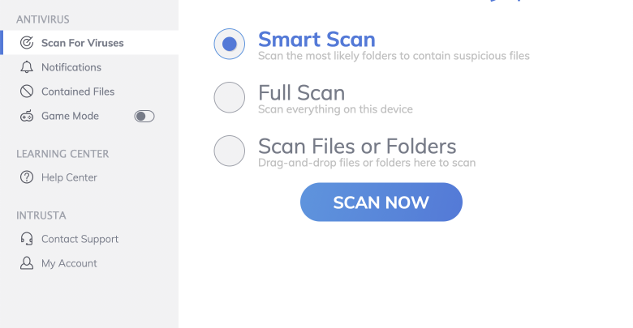Click the Scan Files or Folders heading

(357, 146)
